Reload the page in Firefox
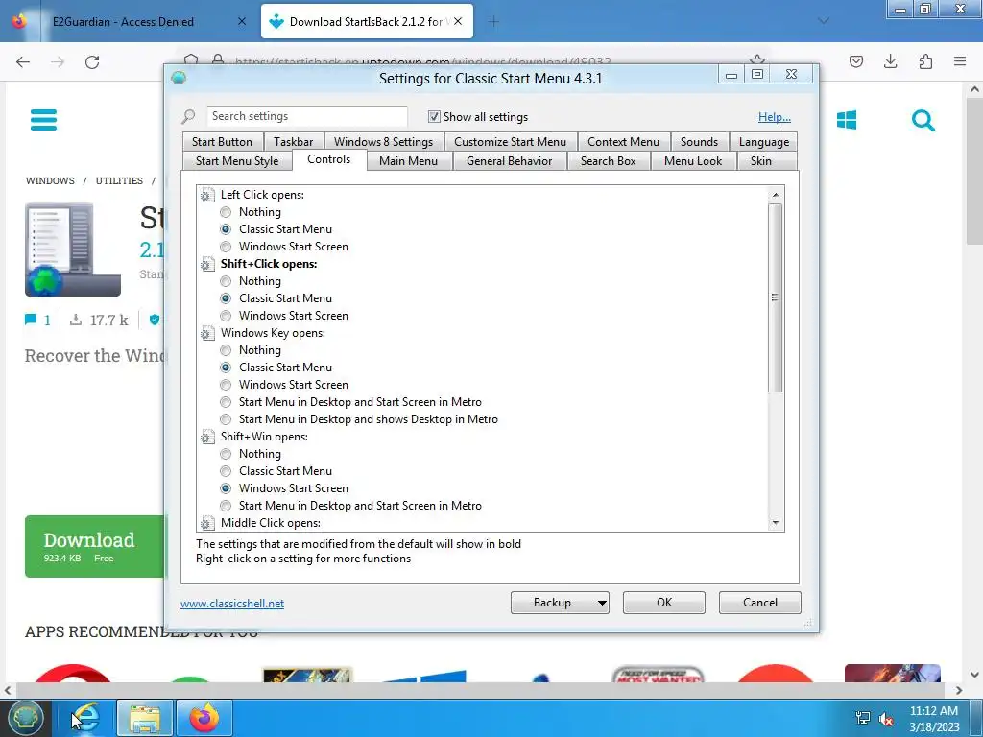Screen dimensions: 983x737 click(x=92, y=61)
